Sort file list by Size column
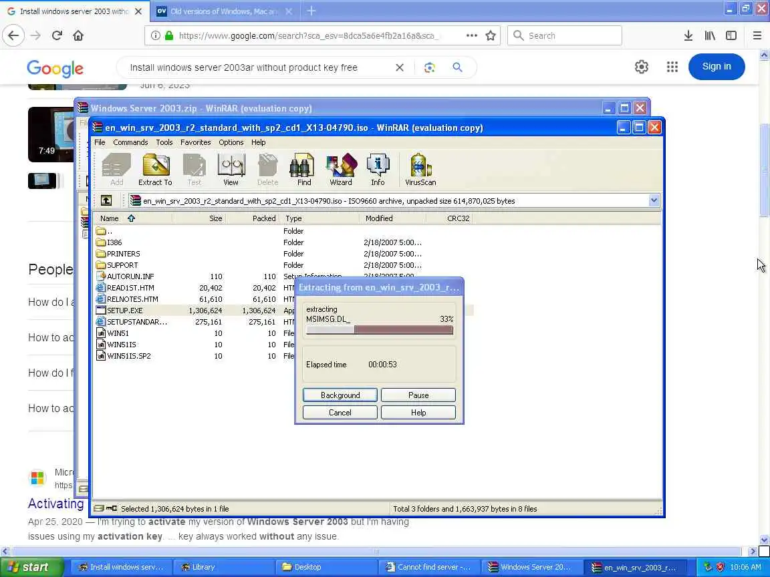Screen dimensions: 770x577 (199, 218)
